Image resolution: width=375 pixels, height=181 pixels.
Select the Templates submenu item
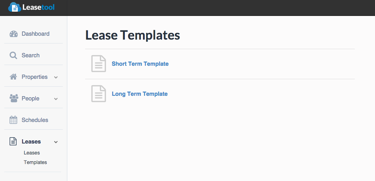[35, 162]
